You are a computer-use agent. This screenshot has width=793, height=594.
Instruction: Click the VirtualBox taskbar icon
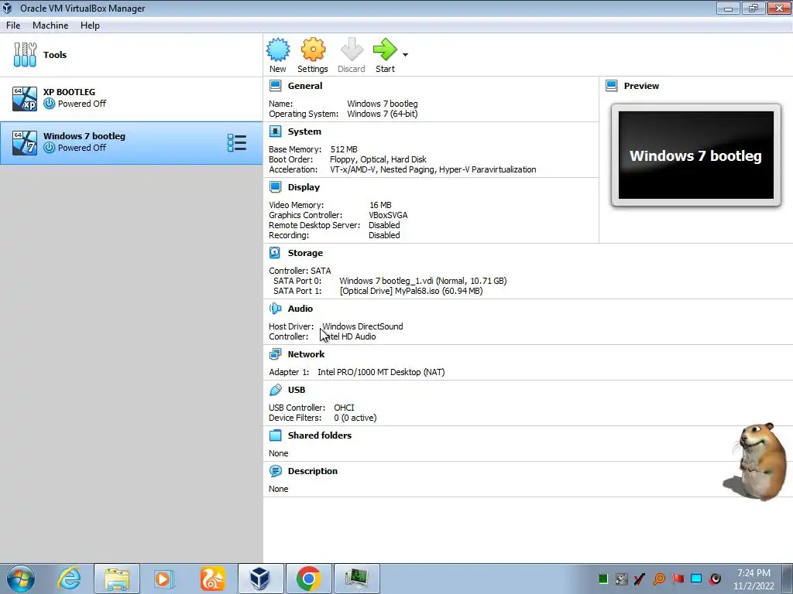click(x=260, y=579)
